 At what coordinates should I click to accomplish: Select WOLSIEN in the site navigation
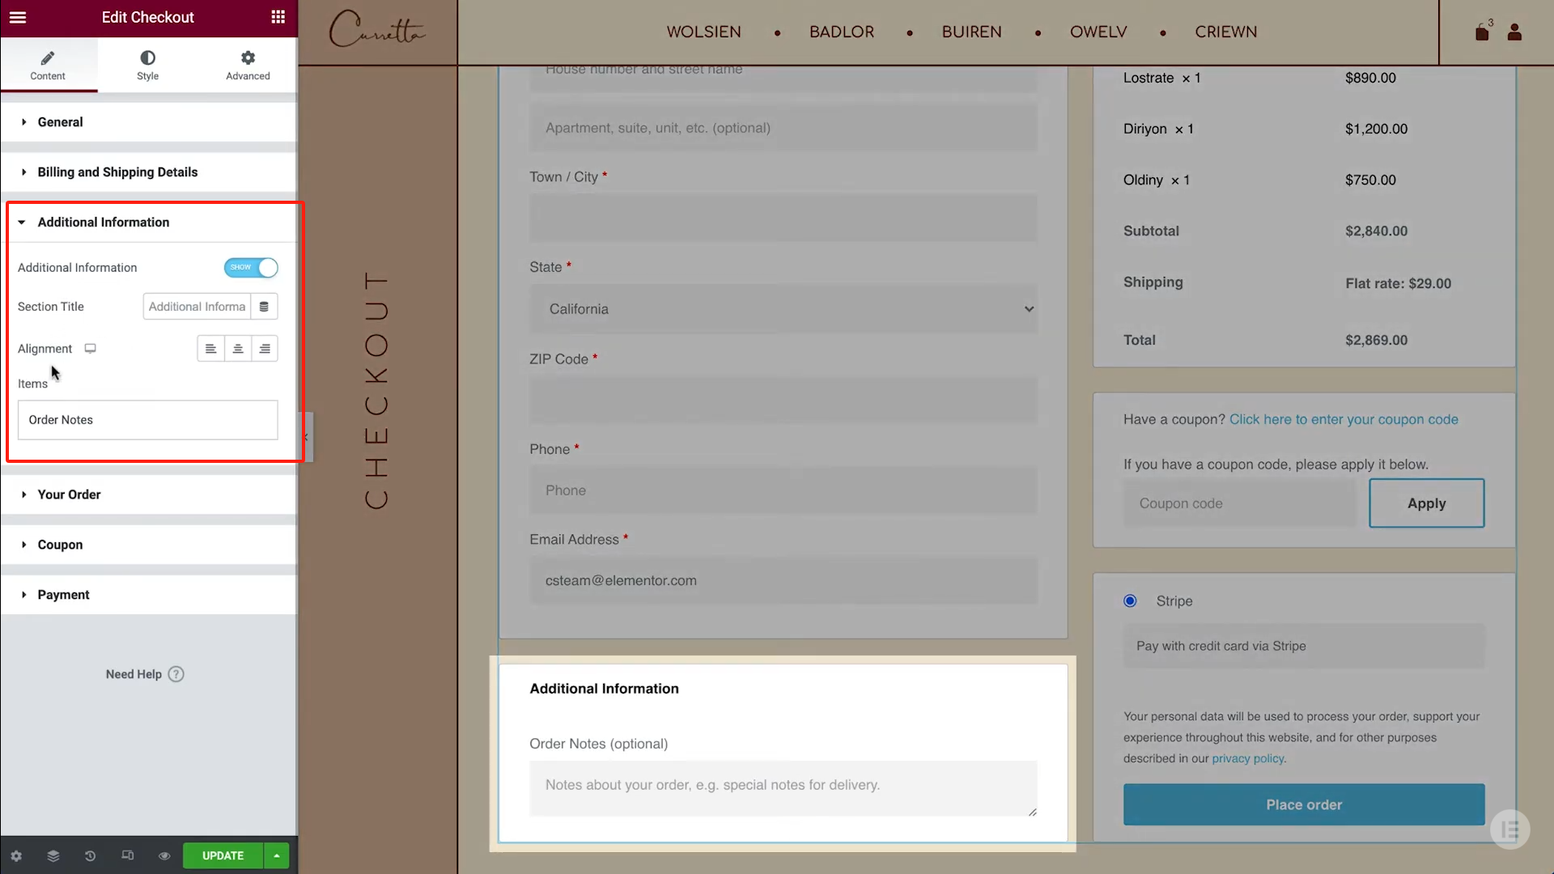[x=703, y=32]
